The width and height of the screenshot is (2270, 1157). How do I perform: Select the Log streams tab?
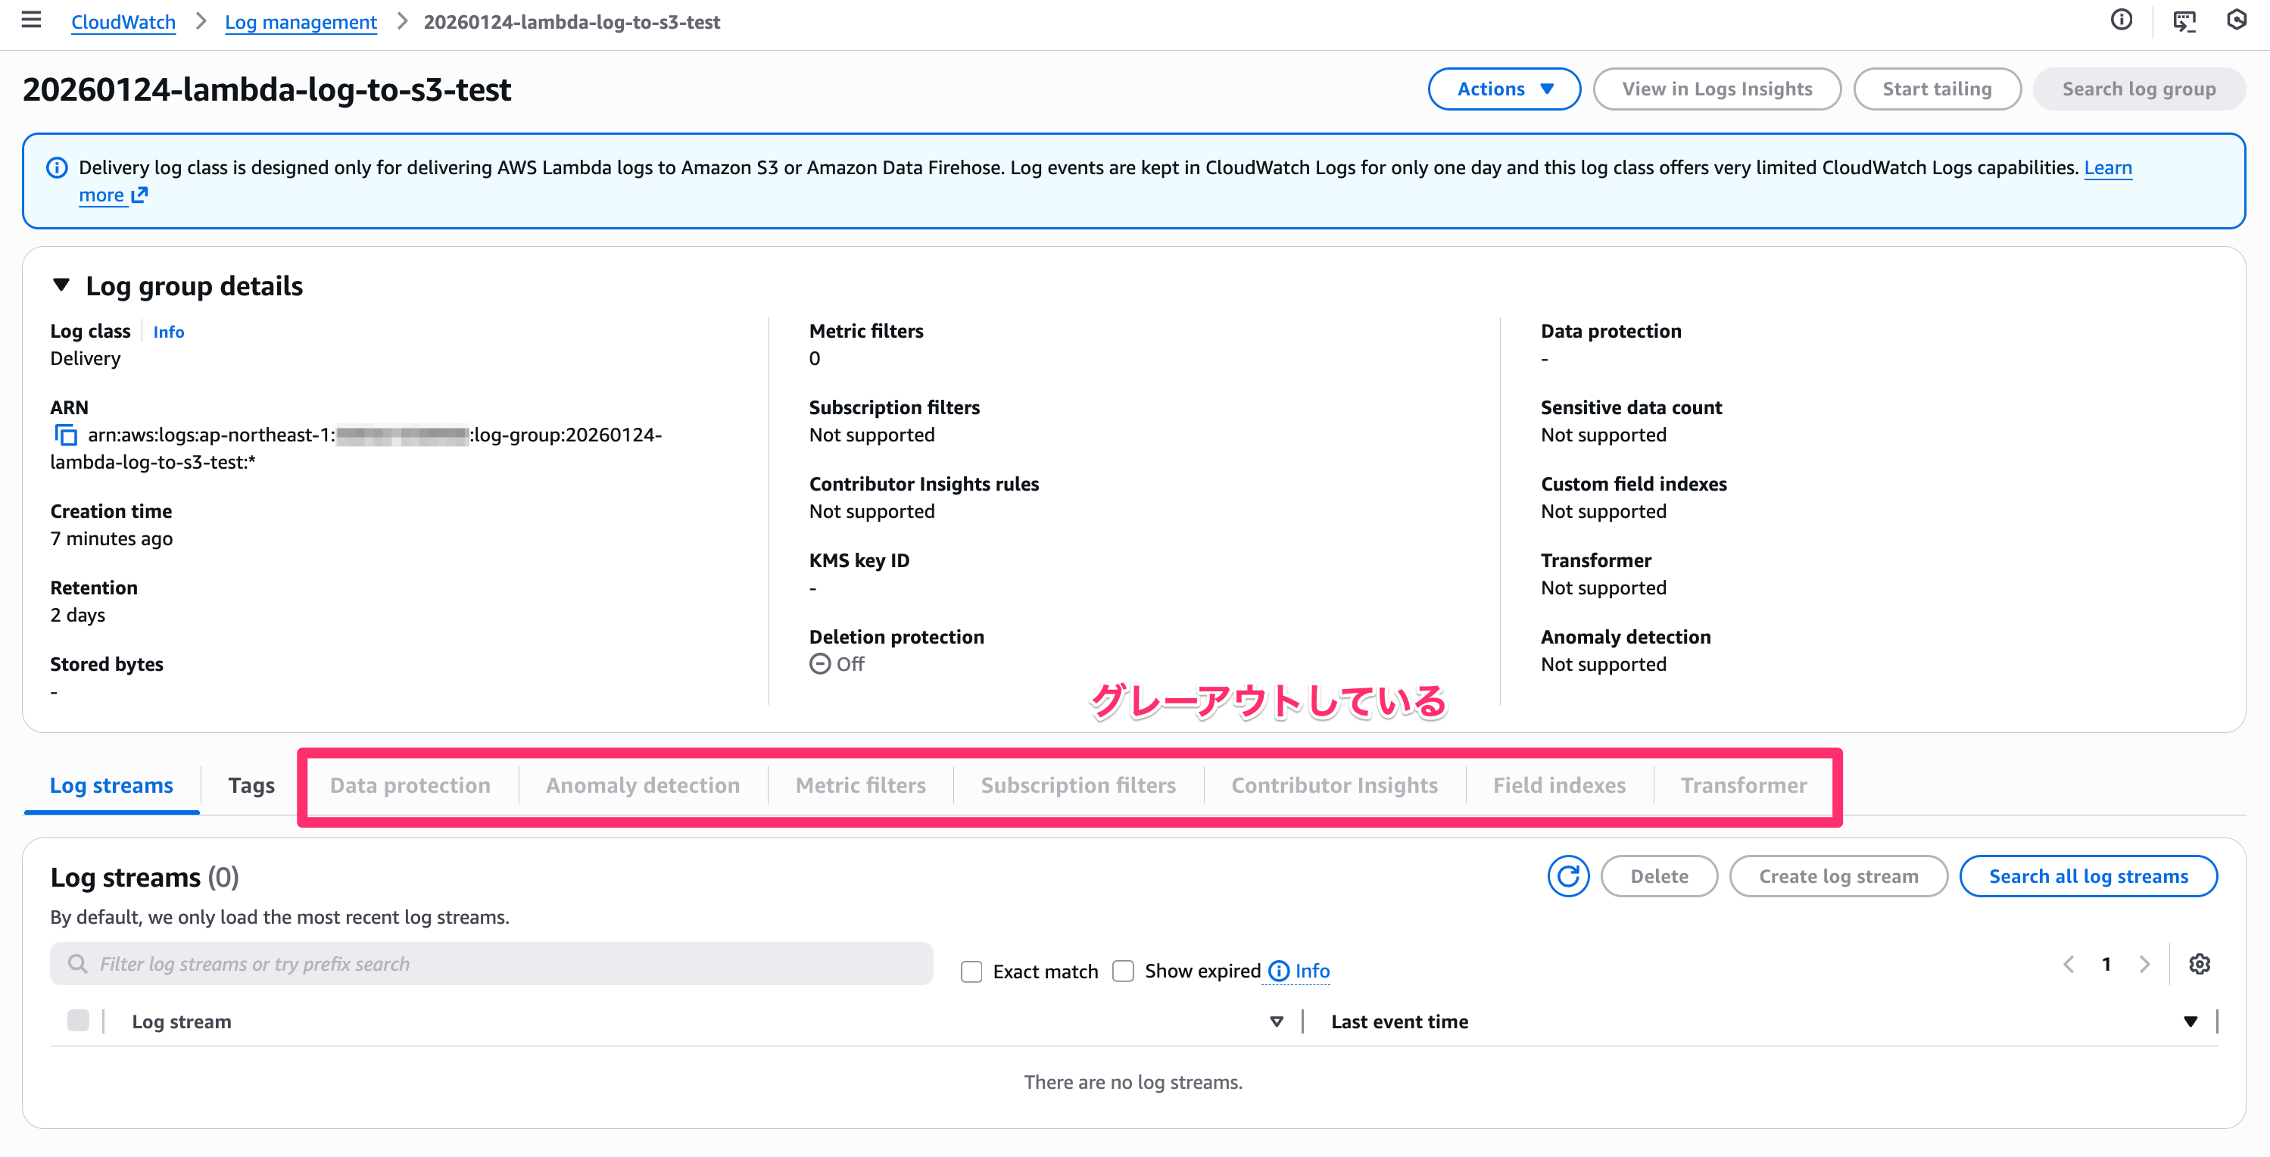click(111, 785)
